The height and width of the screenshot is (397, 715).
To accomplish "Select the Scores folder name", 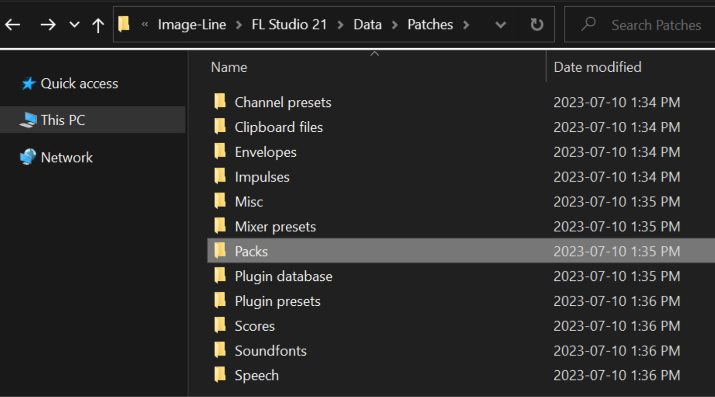I will click(x=255, y=326).
